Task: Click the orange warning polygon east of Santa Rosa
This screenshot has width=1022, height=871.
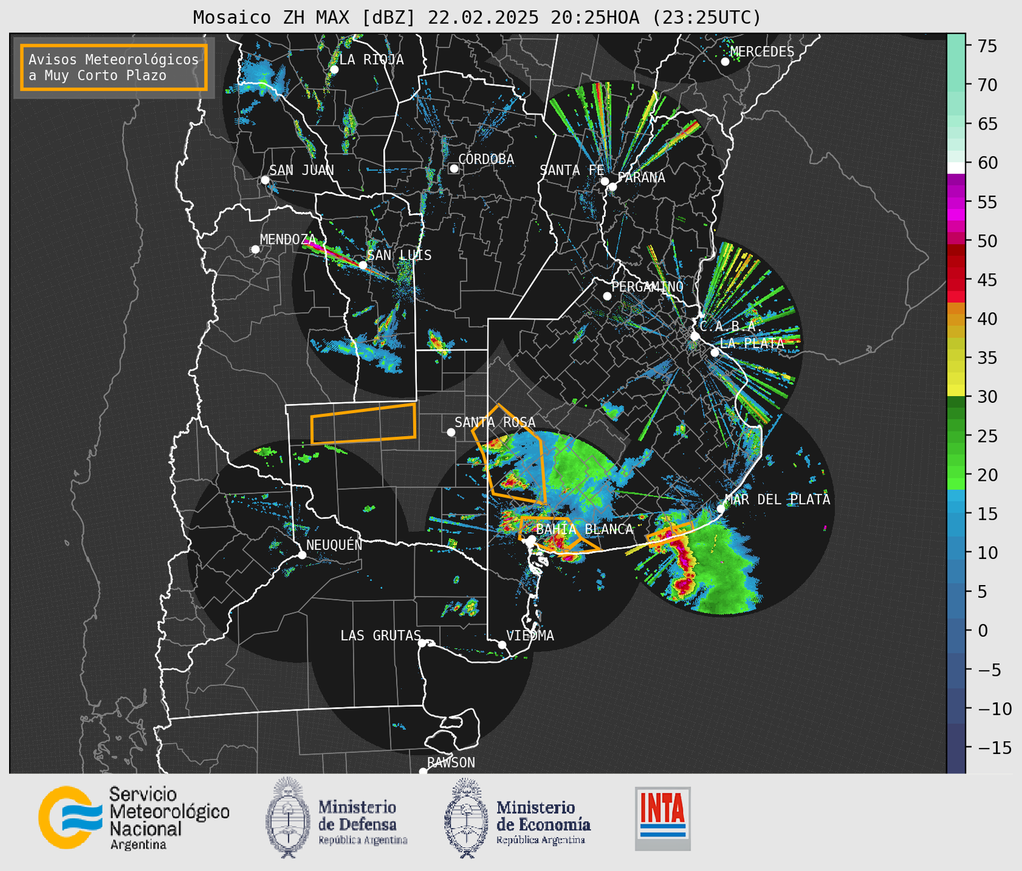Action: [509, 454]
